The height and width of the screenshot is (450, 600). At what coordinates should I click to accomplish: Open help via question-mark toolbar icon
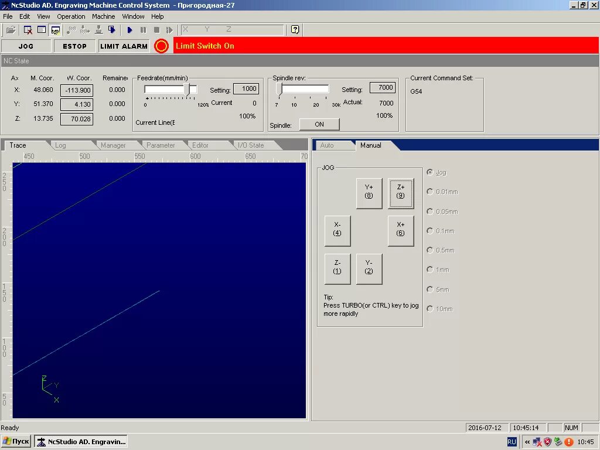tap(295, 30)
